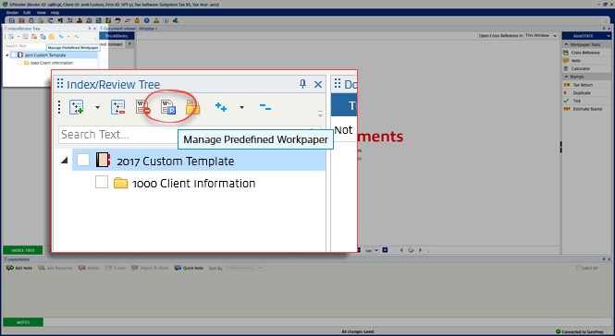
Task: Open the Binder menu
Action: [12, 13]
